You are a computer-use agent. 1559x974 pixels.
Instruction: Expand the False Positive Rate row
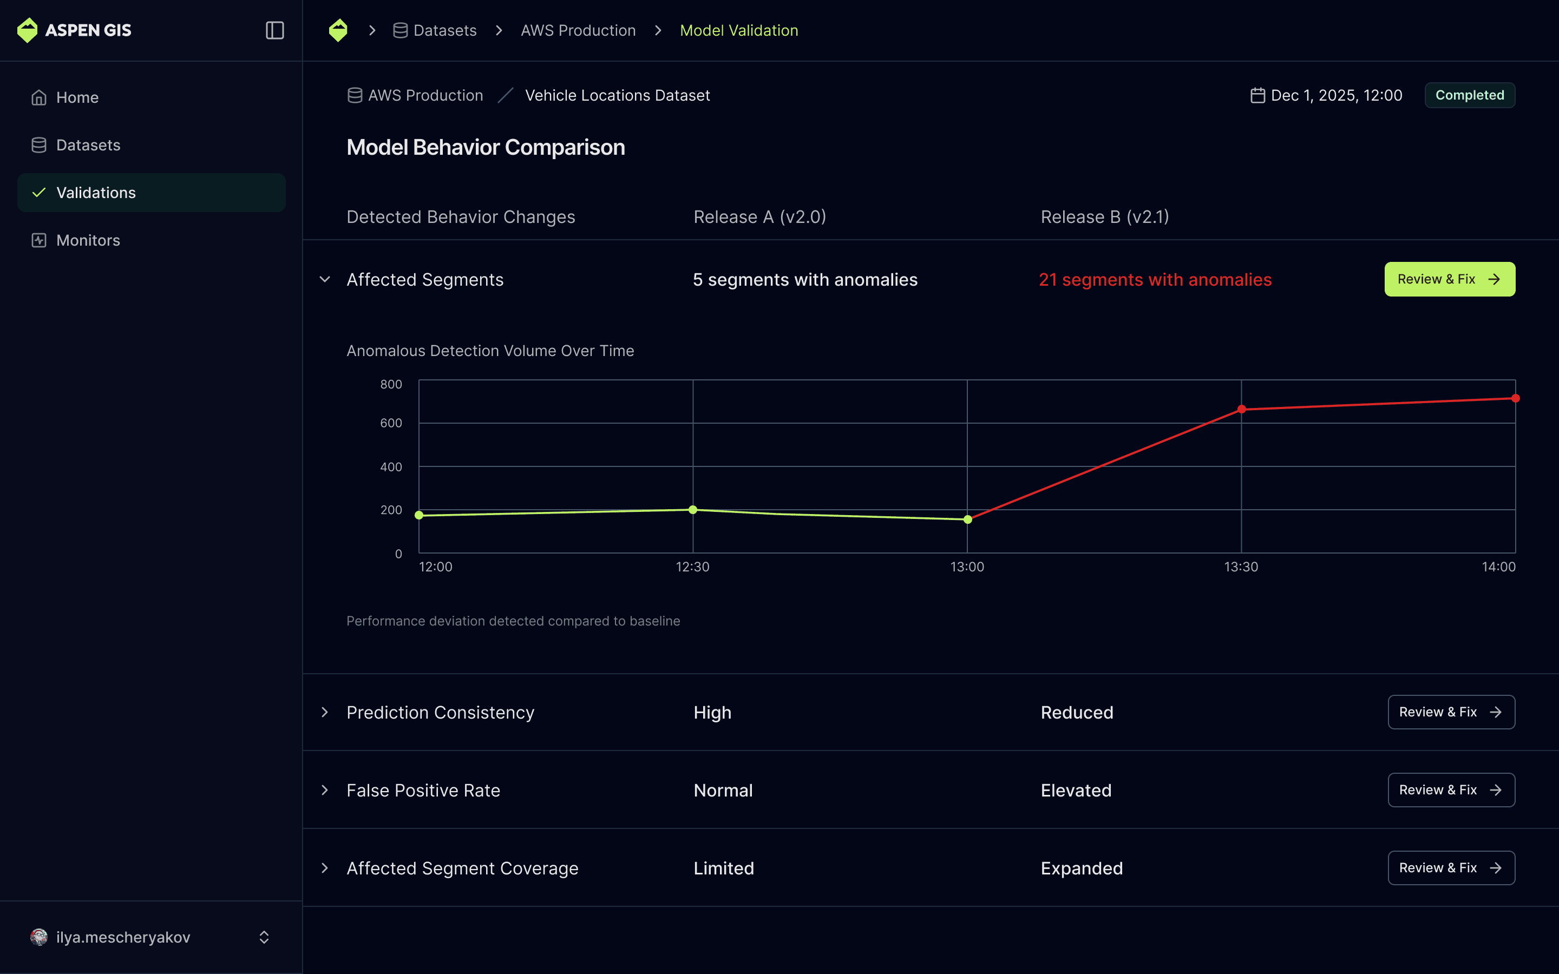[325, 791]
